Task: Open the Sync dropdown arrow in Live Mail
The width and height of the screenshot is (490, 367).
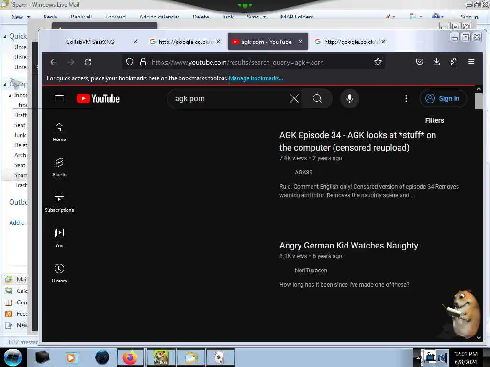Action: (264, 17)
